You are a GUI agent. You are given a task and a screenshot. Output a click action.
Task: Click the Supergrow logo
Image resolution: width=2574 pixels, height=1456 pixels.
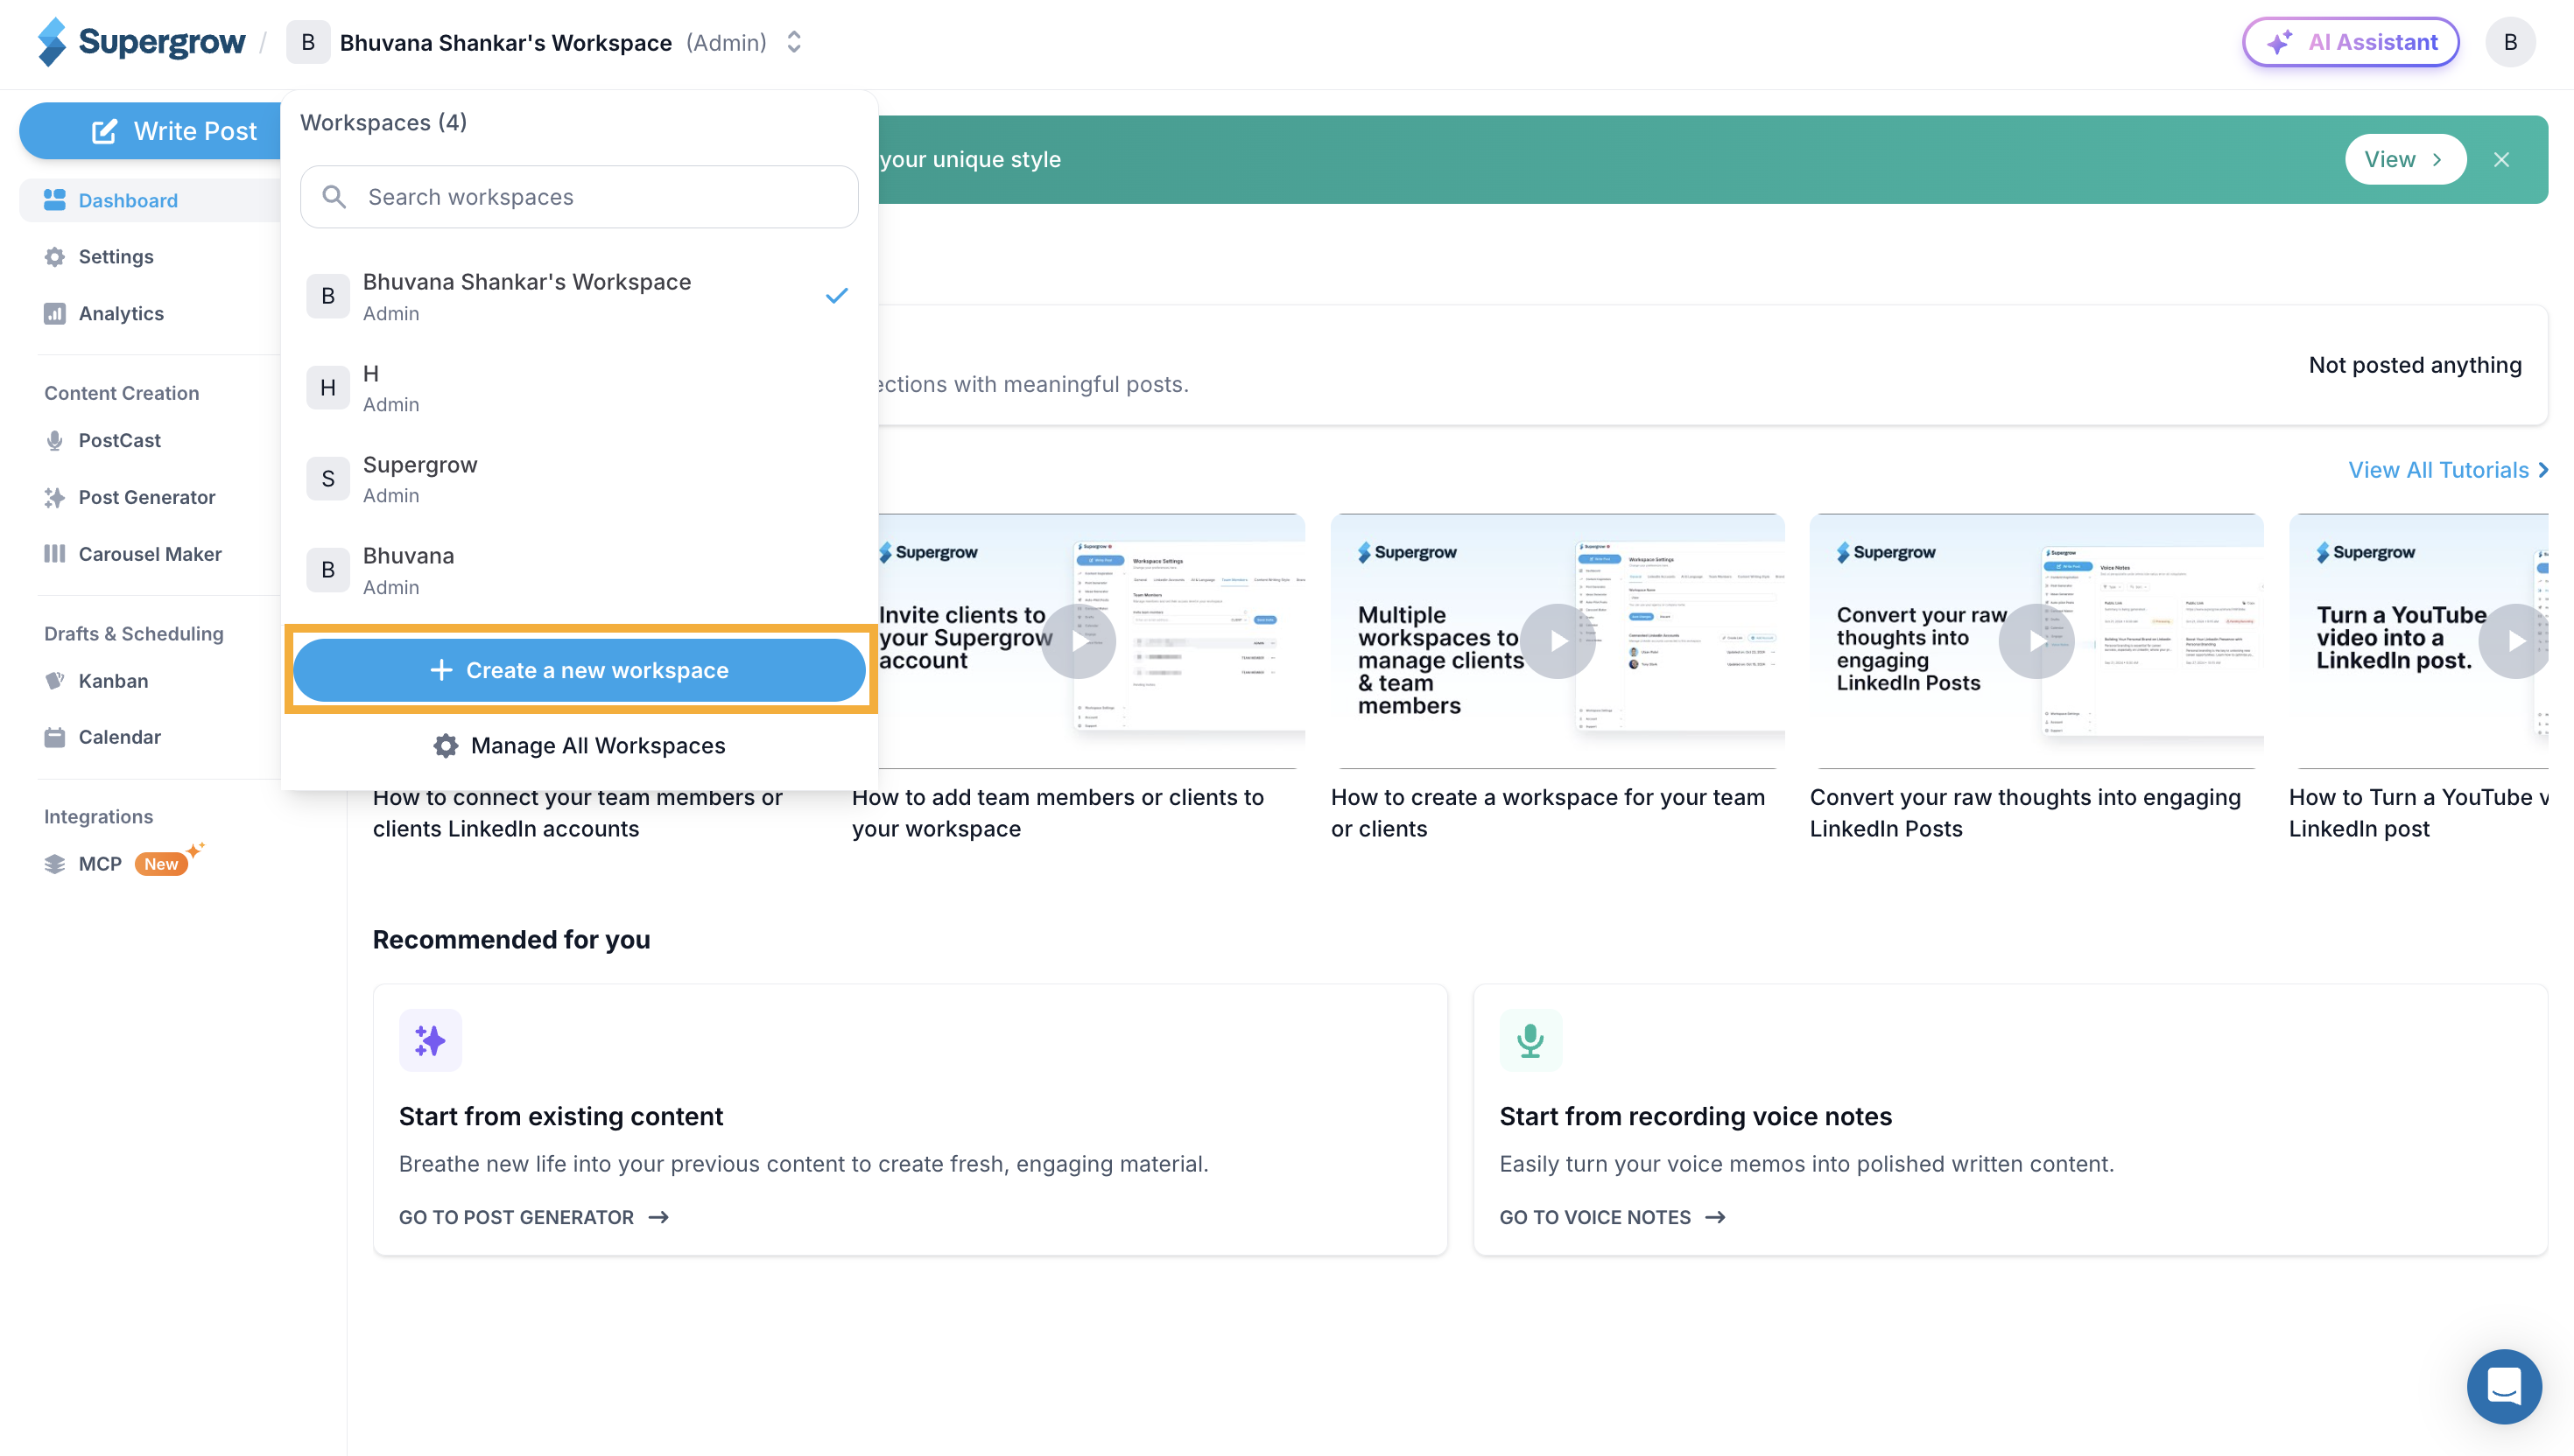coord(141,42)
